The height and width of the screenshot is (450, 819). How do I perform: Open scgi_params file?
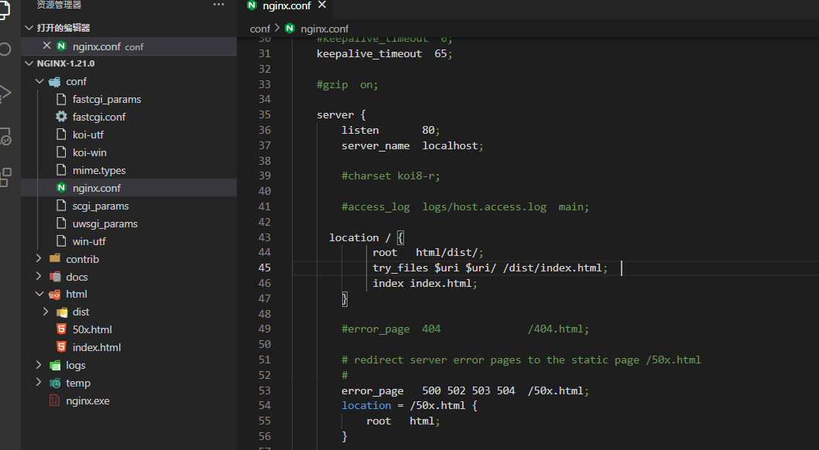click(x=101, y=206)
